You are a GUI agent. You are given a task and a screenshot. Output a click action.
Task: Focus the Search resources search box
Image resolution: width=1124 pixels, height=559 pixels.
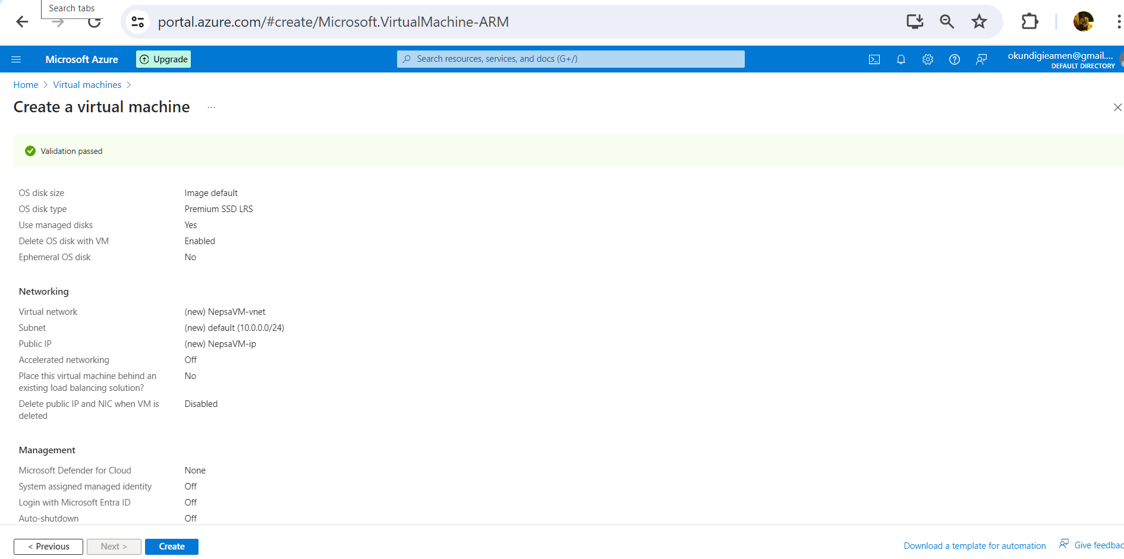coord(571,59)
